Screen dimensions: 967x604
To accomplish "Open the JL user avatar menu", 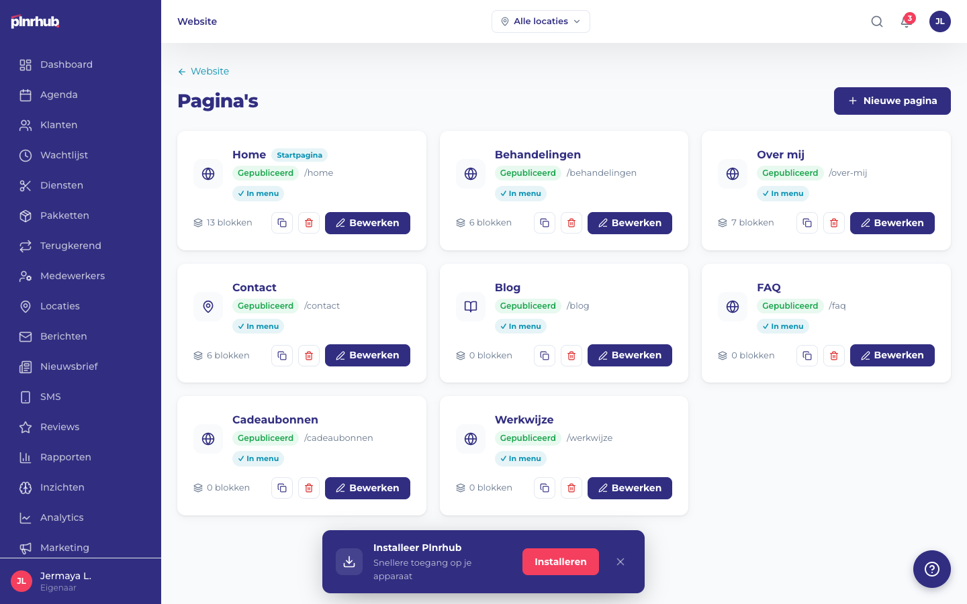I will click(939, 21).
